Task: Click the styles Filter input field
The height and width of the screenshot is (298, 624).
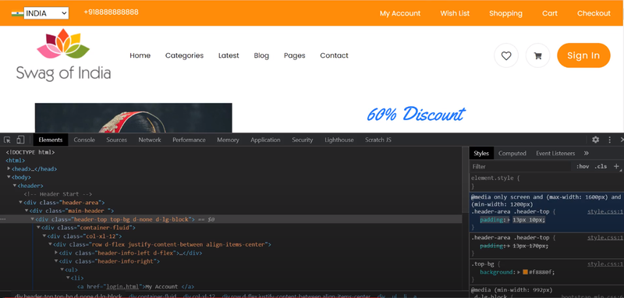Action: (x=521, y=166)
